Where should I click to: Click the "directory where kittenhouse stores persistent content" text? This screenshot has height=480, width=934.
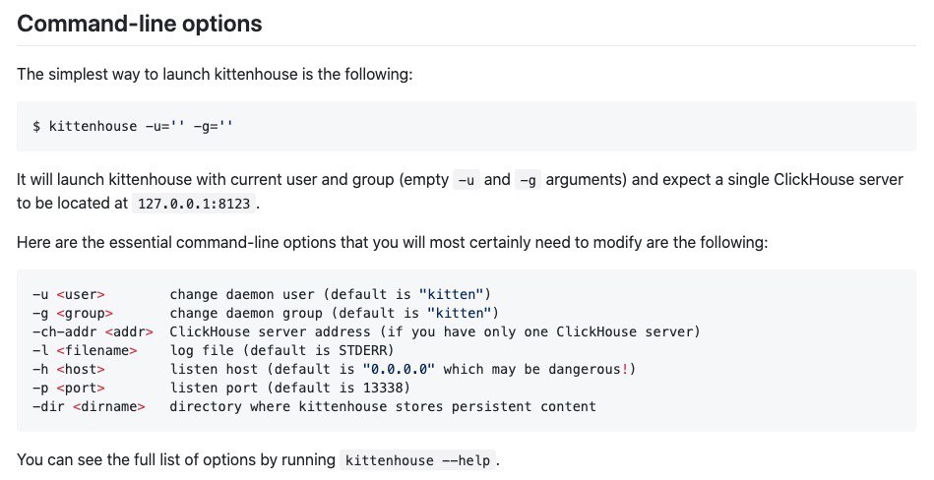pyautogui.click(x=383, y=407)
